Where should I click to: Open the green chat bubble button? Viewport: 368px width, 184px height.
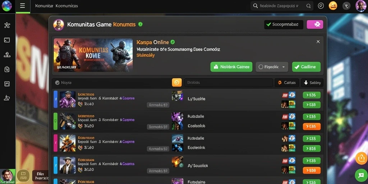[x=361, y=175]
